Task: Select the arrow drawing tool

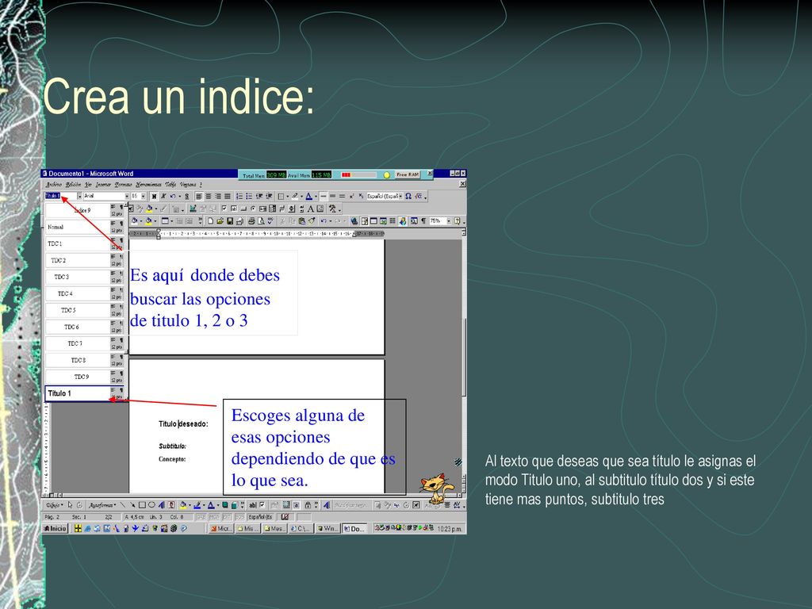Action: tap(132, 505)
